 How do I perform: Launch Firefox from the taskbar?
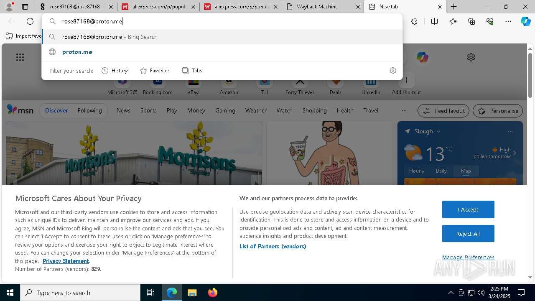click(212, 293)
